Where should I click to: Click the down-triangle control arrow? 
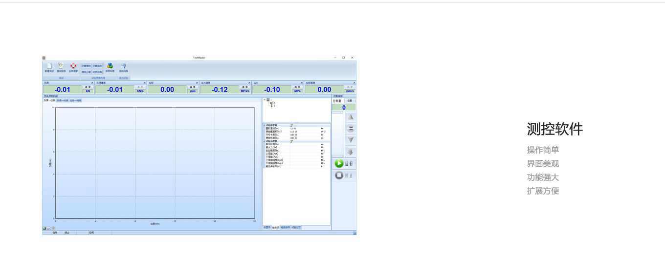pos(350,140)
